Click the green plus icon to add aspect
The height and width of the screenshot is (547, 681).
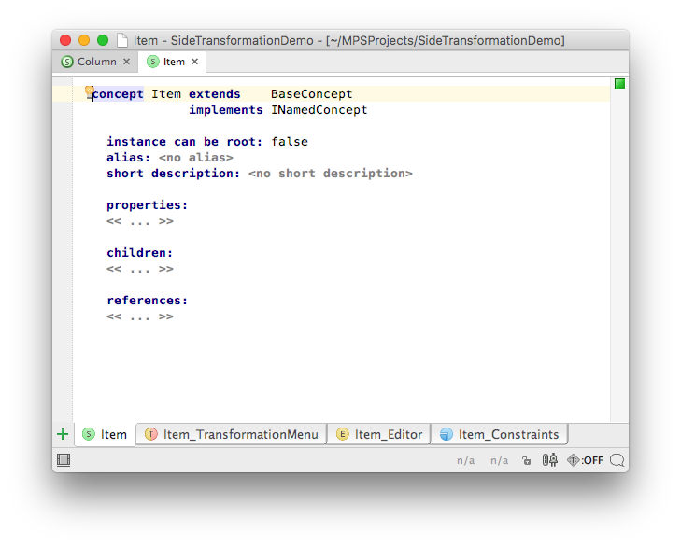coord(63,434)
